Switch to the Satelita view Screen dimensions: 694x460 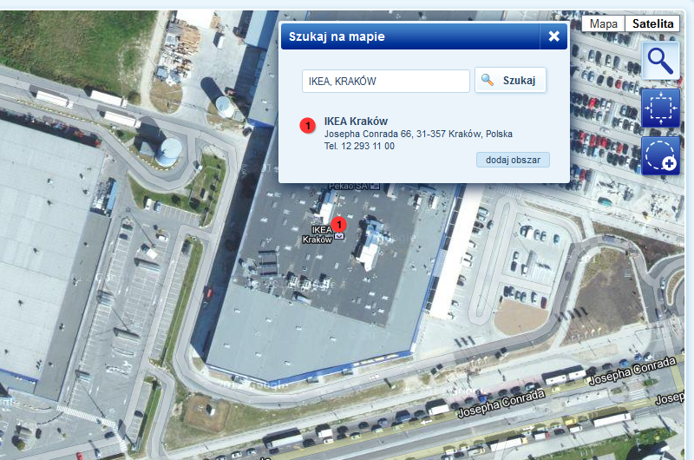[x=652, y=23]
